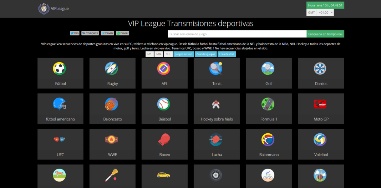Image resolution: width=381 pixels, height=188 pixels.
Task: Open the Lista de chat page
Action: tap(227, 54)
